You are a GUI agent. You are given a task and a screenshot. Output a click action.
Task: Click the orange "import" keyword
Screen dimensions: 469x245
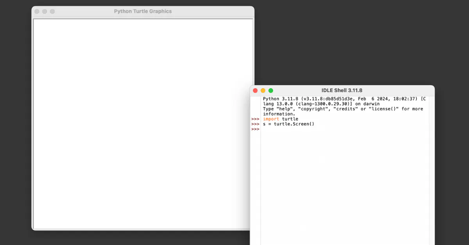pos(271,119)
